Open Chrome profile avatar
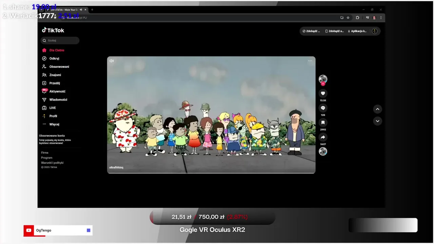This screenshot has height=244, width=434. tap(374, 18)
